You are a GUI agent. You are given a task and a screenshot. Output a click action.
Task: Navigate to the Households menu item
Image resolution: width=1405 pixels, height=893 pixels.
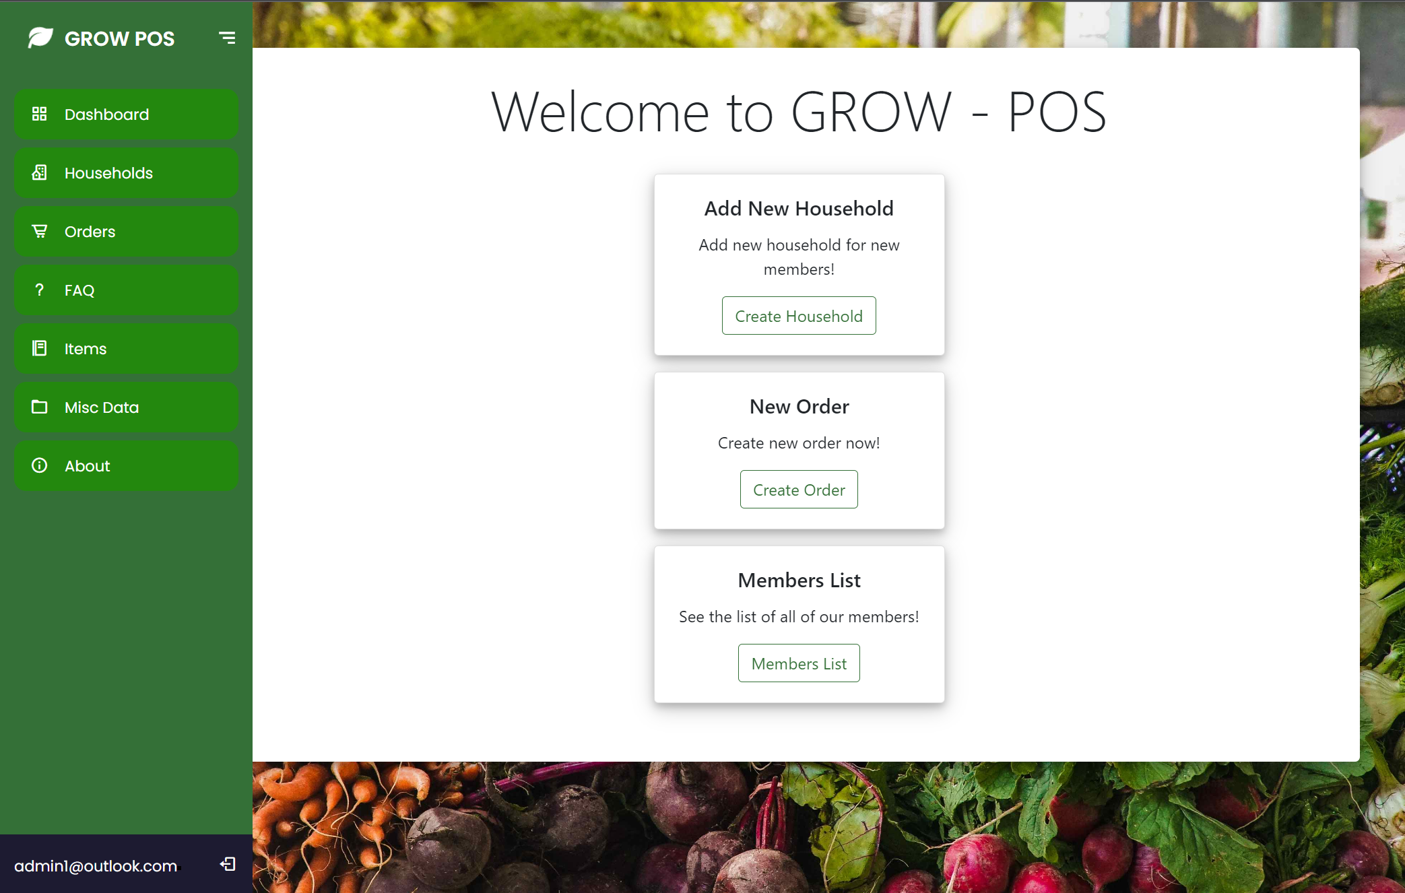pyautogui.click(x=122, y=172)
